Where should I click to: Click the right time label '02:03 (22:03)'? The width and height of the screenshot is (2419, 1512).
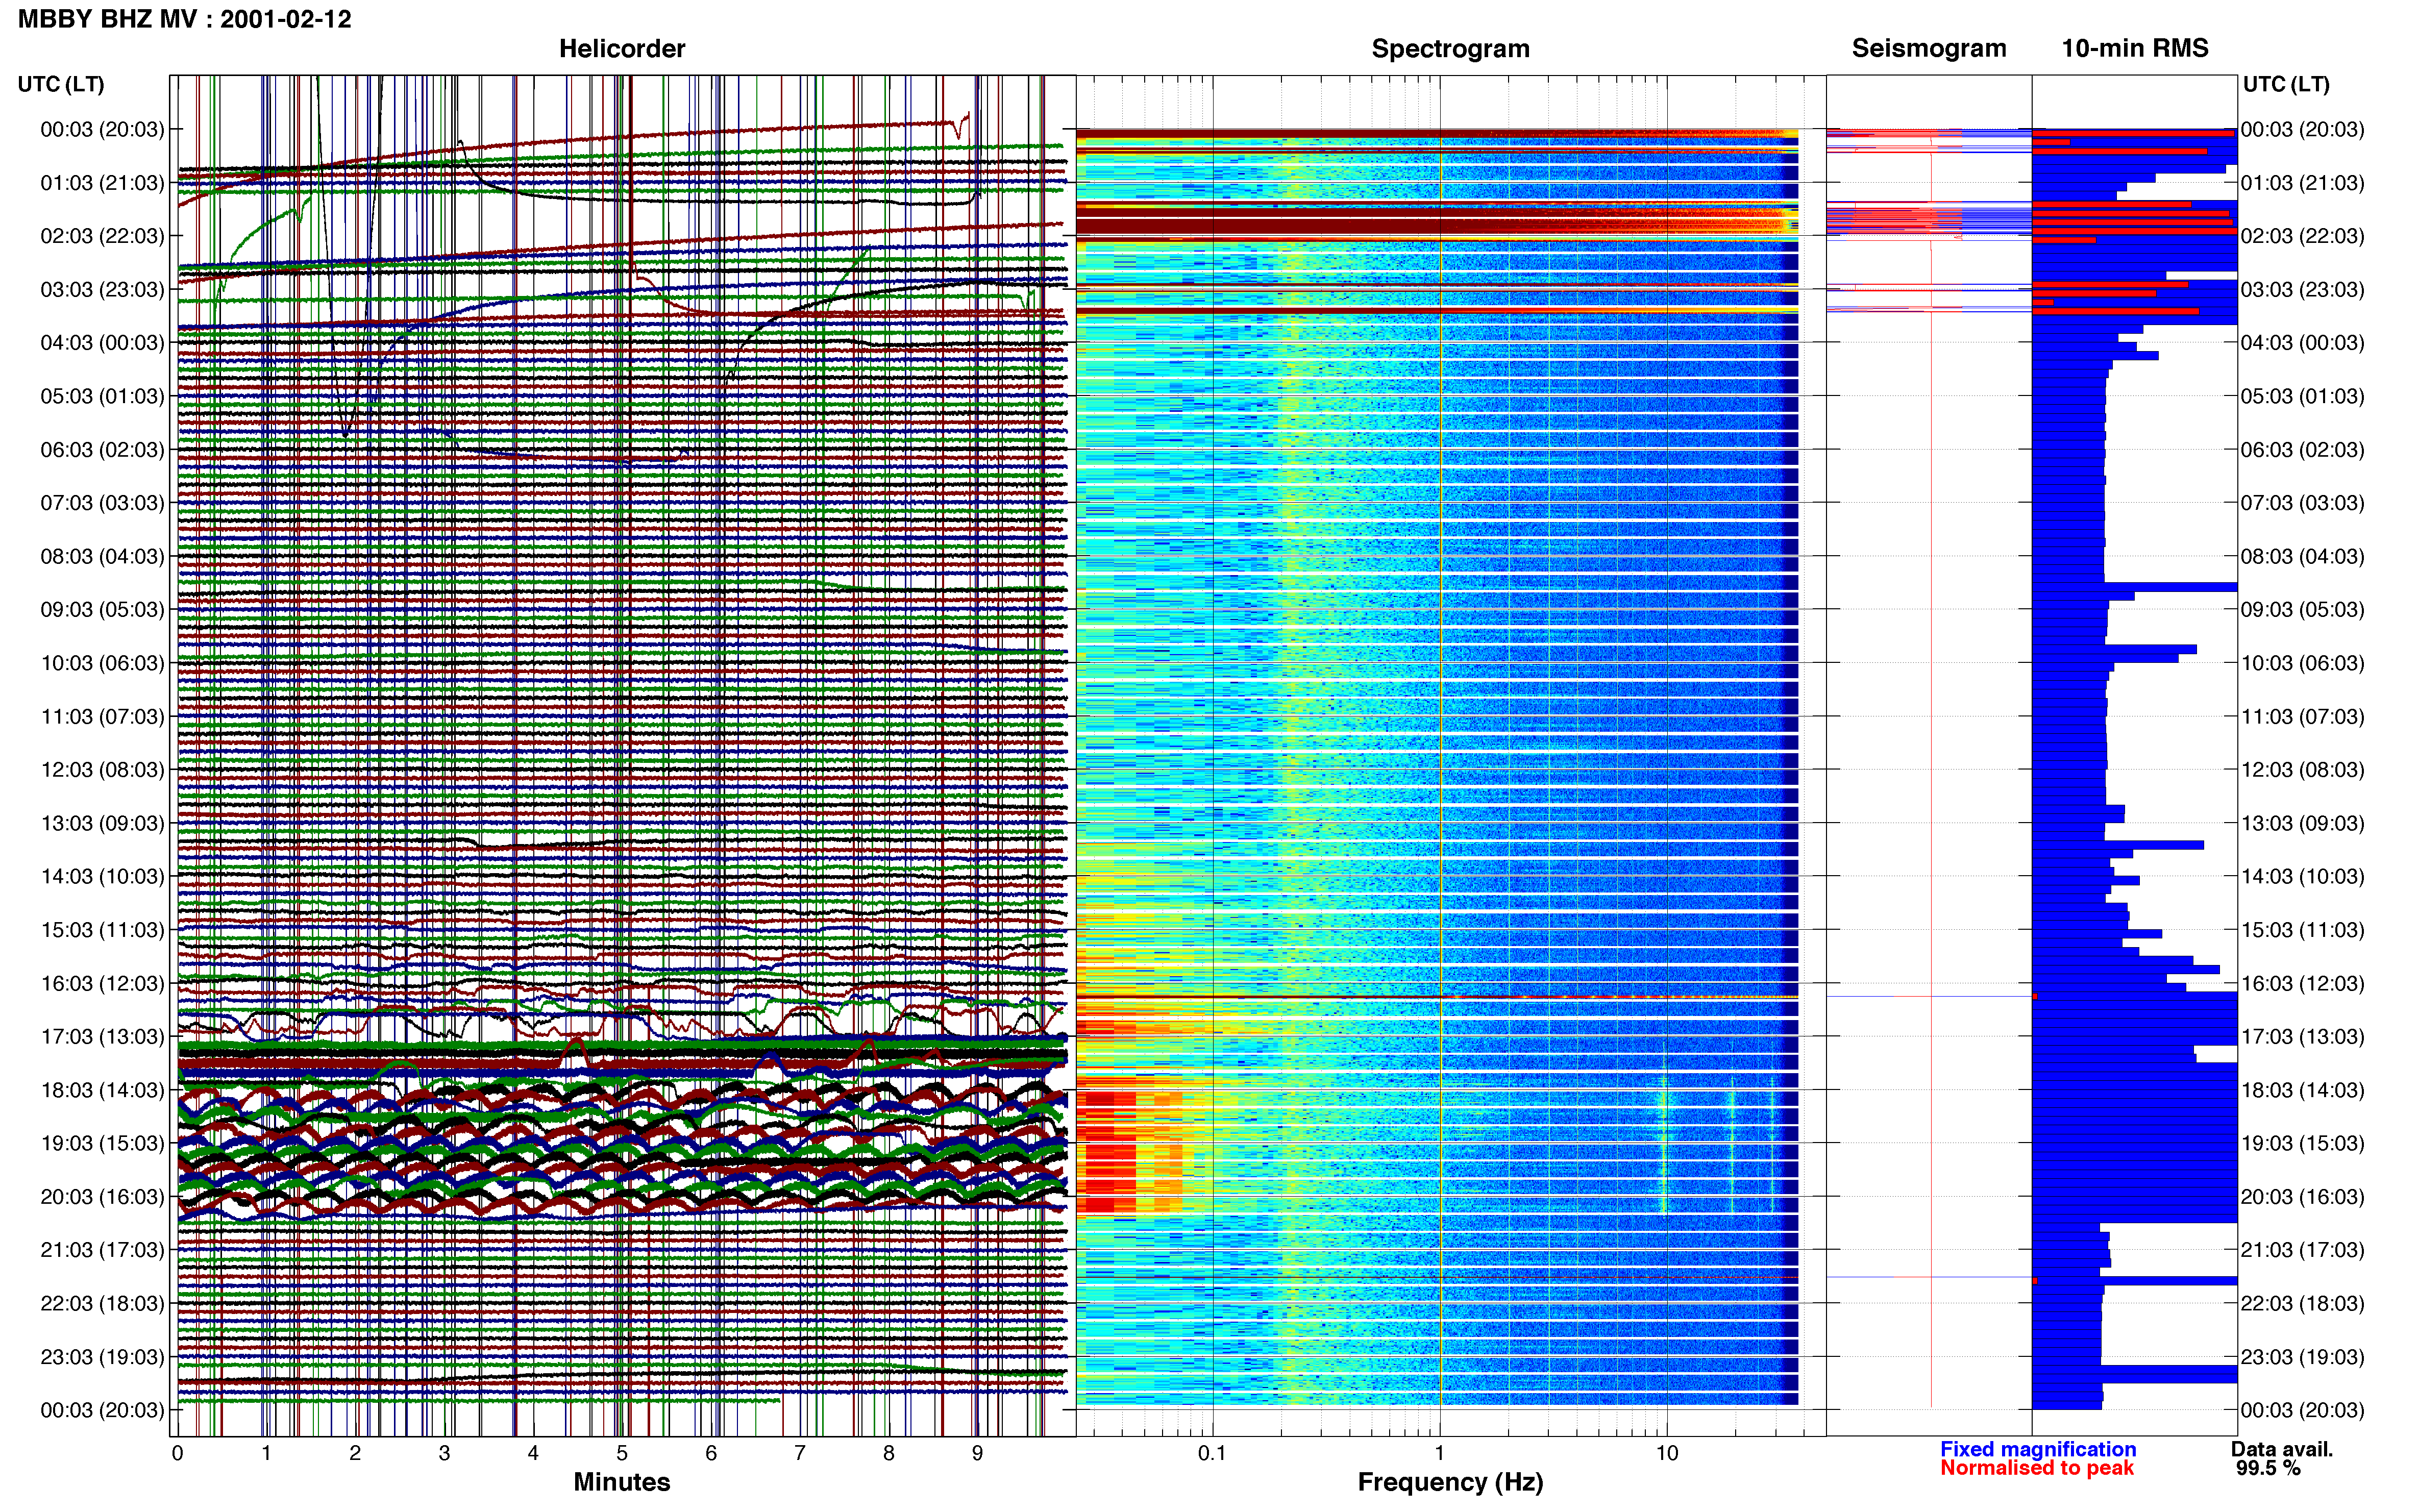(x=2302, y=236)
